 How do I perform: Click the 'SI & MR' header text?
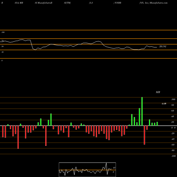click(x=19, y=3)
